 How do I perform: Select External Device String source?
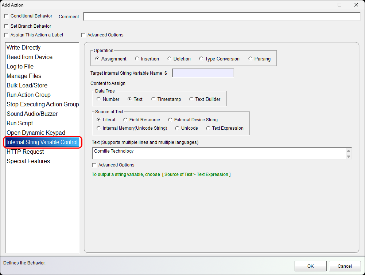170,120
